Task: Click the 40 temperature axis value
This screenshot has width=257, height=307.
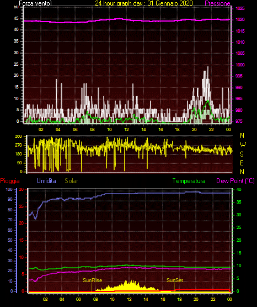Action: click(239, 189)
